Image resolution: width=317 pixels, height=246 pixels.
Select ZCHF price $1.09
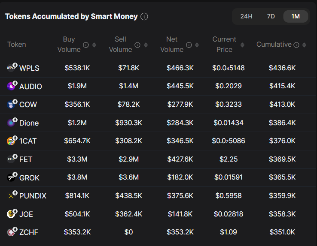pos(229,232)
